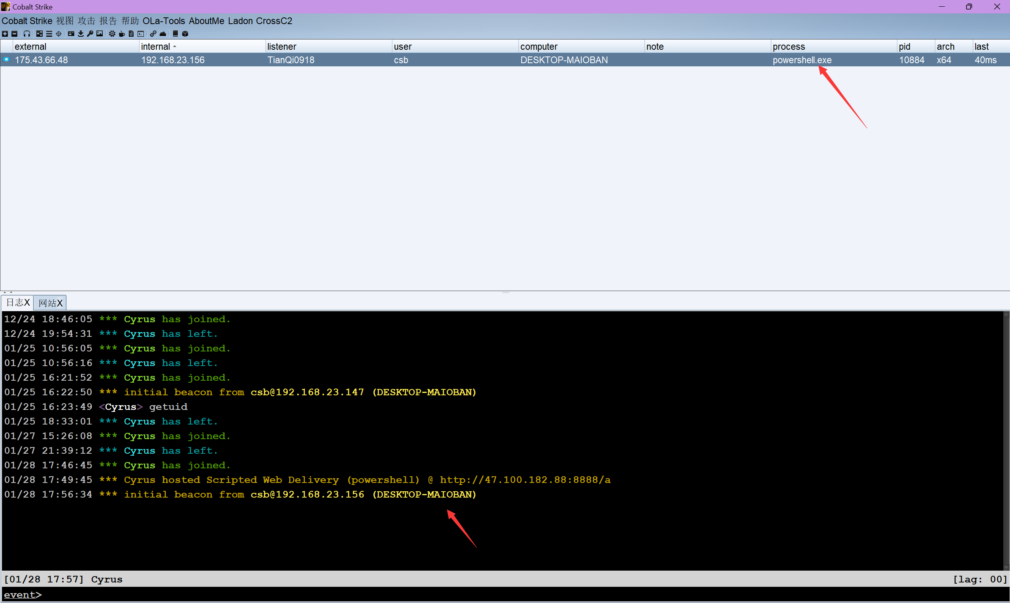Viewport: 1010px width, 603px height.
Task: Open the CrossC2 menu
Action: click(x=274, y=21)
